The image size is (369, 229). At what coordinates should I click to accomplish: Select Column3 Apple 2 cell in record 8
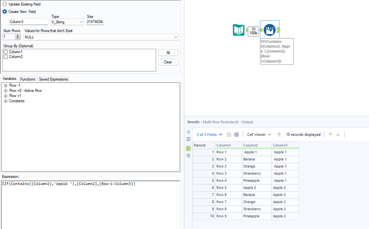[x=285, y=202]
